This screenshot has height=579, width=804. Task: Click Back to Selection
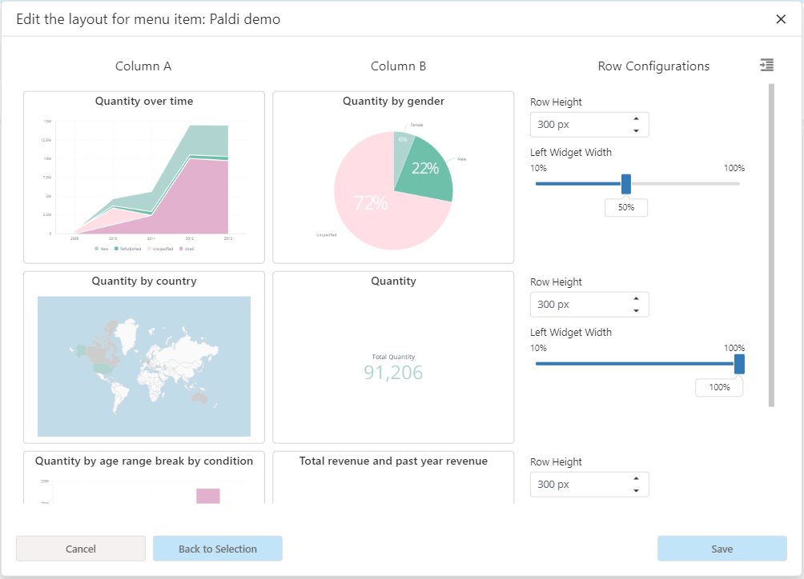[x=219, y=549]
